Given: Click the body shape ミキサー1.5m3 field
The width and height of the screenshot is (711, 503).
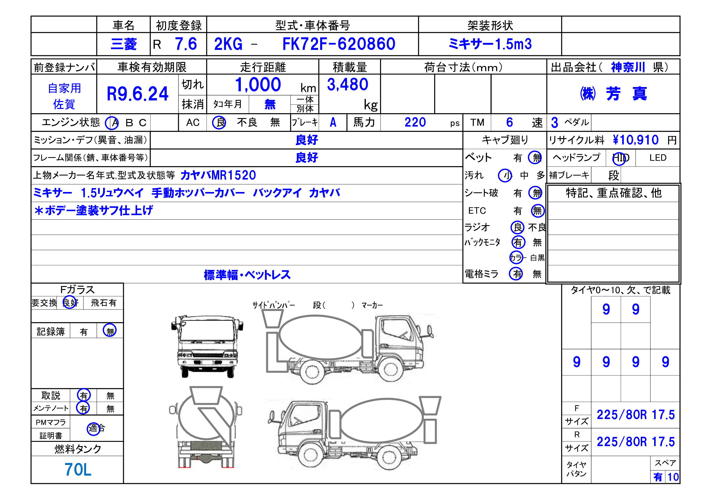Looking at the screenshot, I should point(490,44).
